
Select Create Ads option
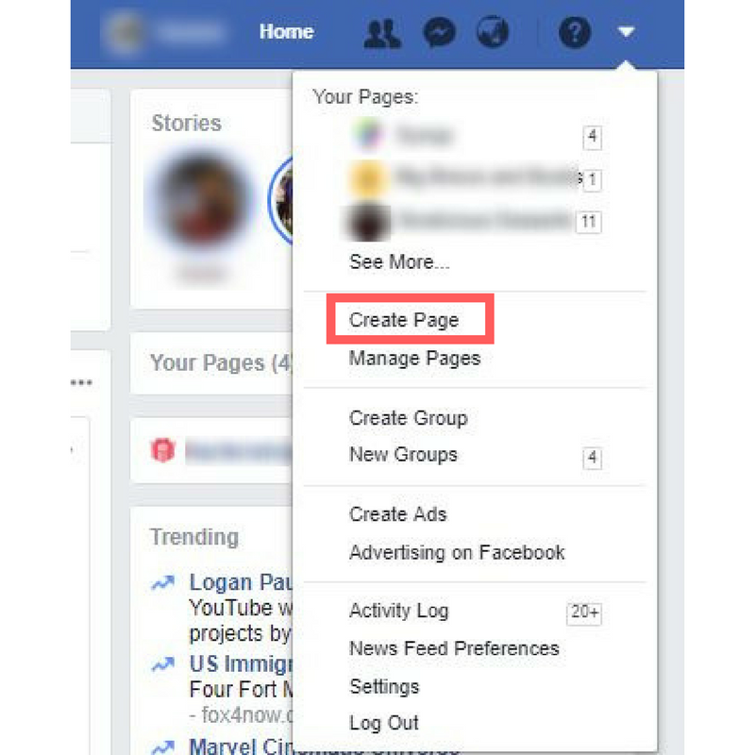click(x=397, y=514)
